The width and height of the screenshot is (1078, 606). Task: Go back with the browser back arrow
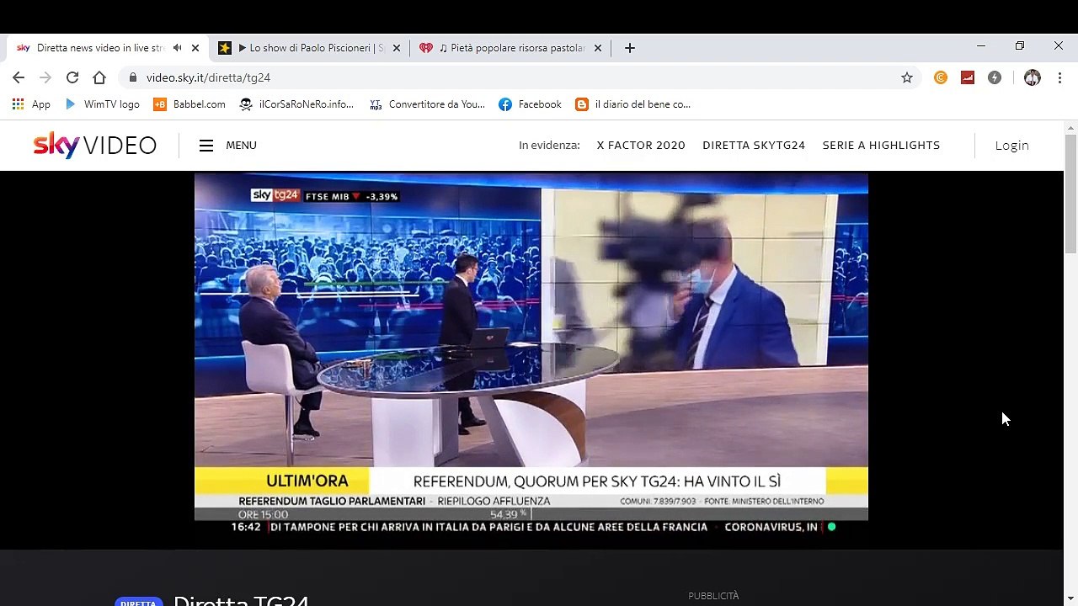click(x=19, y=77)
